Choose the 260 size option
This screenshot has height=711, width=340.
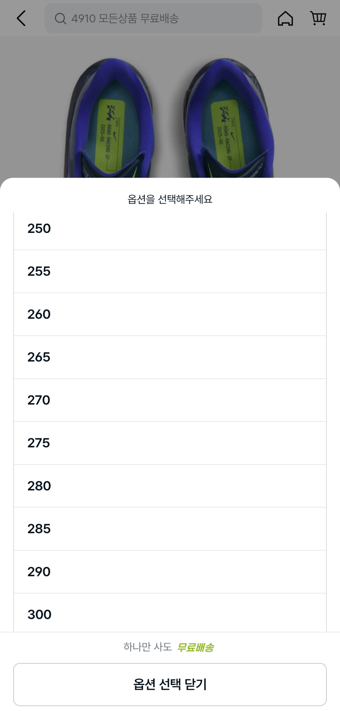(x=170, y=314)
